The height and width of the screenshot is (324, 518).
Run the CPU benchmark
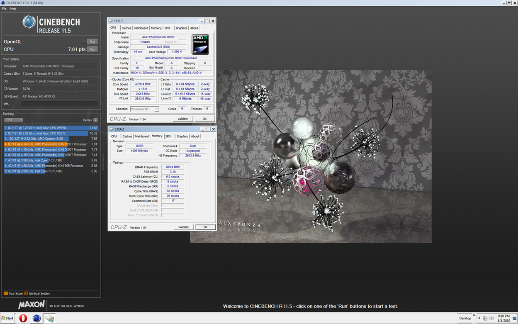point(92,49)
